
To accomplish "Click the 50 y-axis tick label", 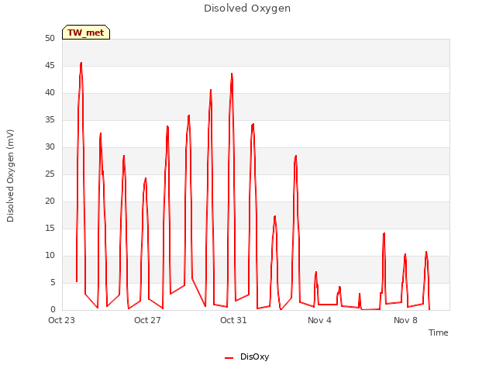I will [x=50, y=38].
